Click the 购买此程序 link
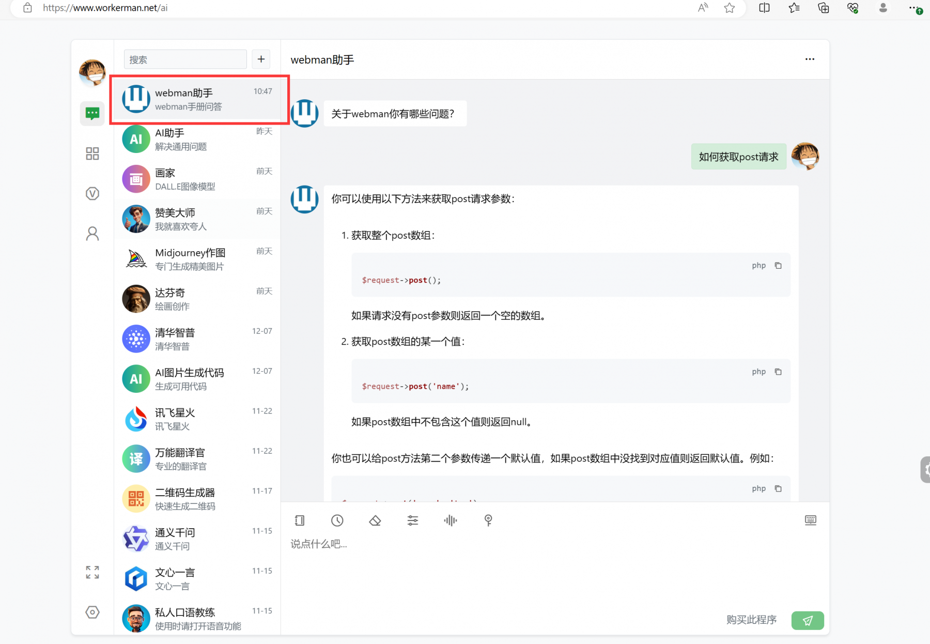Viewport: 930px width, 644px height. [752, 620]
